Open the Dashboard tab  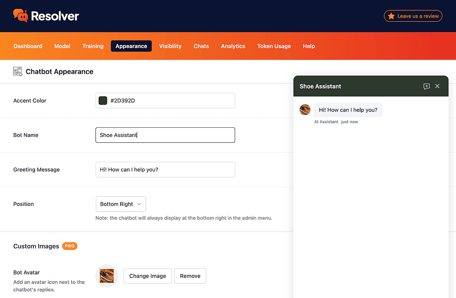click(x=28, y=46)
